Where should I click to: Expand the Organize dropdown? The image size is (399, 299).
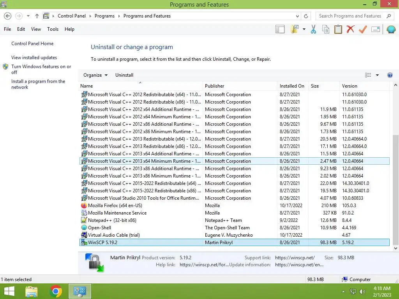pyautogui.click(x=95, y=75)
